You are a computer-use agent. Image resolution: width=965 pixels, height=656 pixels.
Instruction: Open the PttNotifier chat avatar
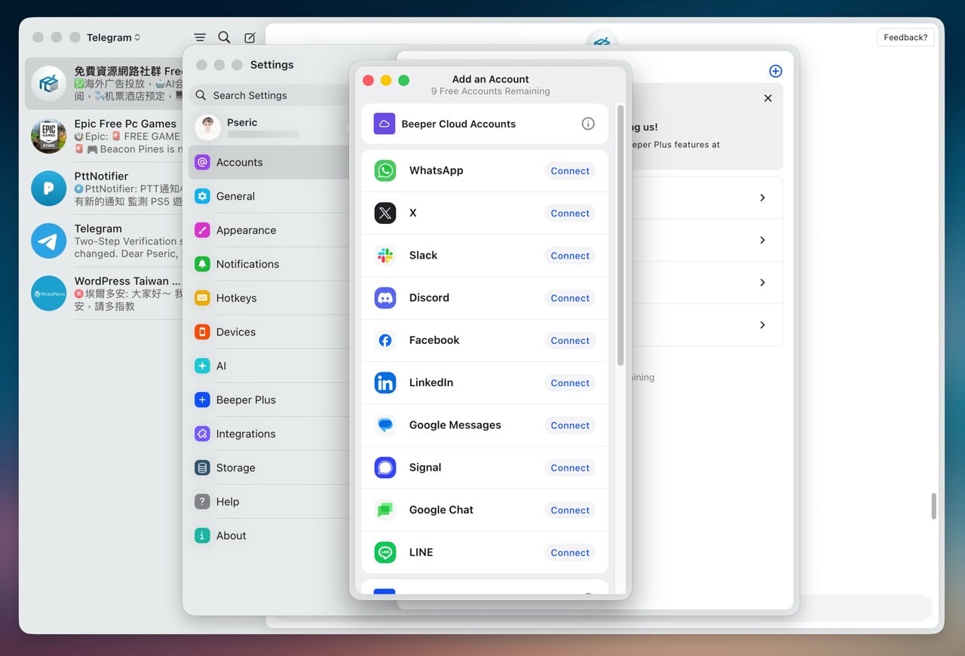pyautogui.click(x=49, y=189)
